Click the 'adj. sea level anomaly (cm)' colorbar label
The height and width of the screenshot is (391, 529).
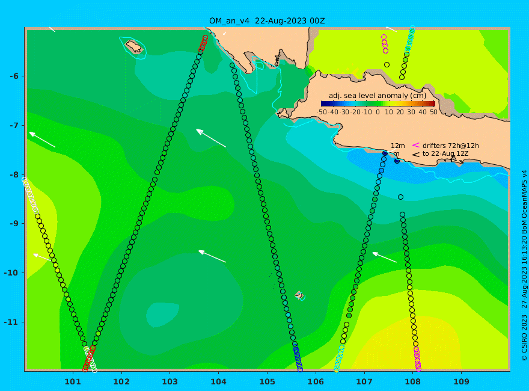(378, 96)
